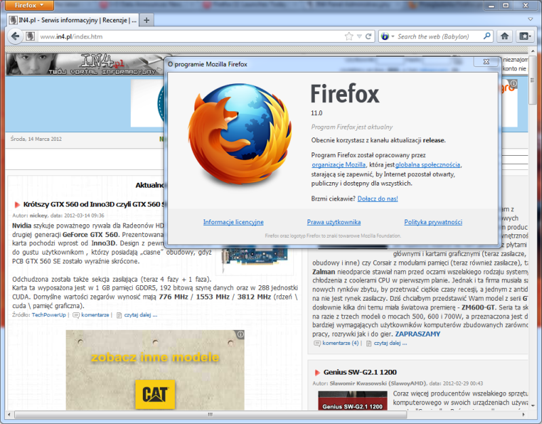Click the horizontal scrollbar thumb

[x=210, y=415]
